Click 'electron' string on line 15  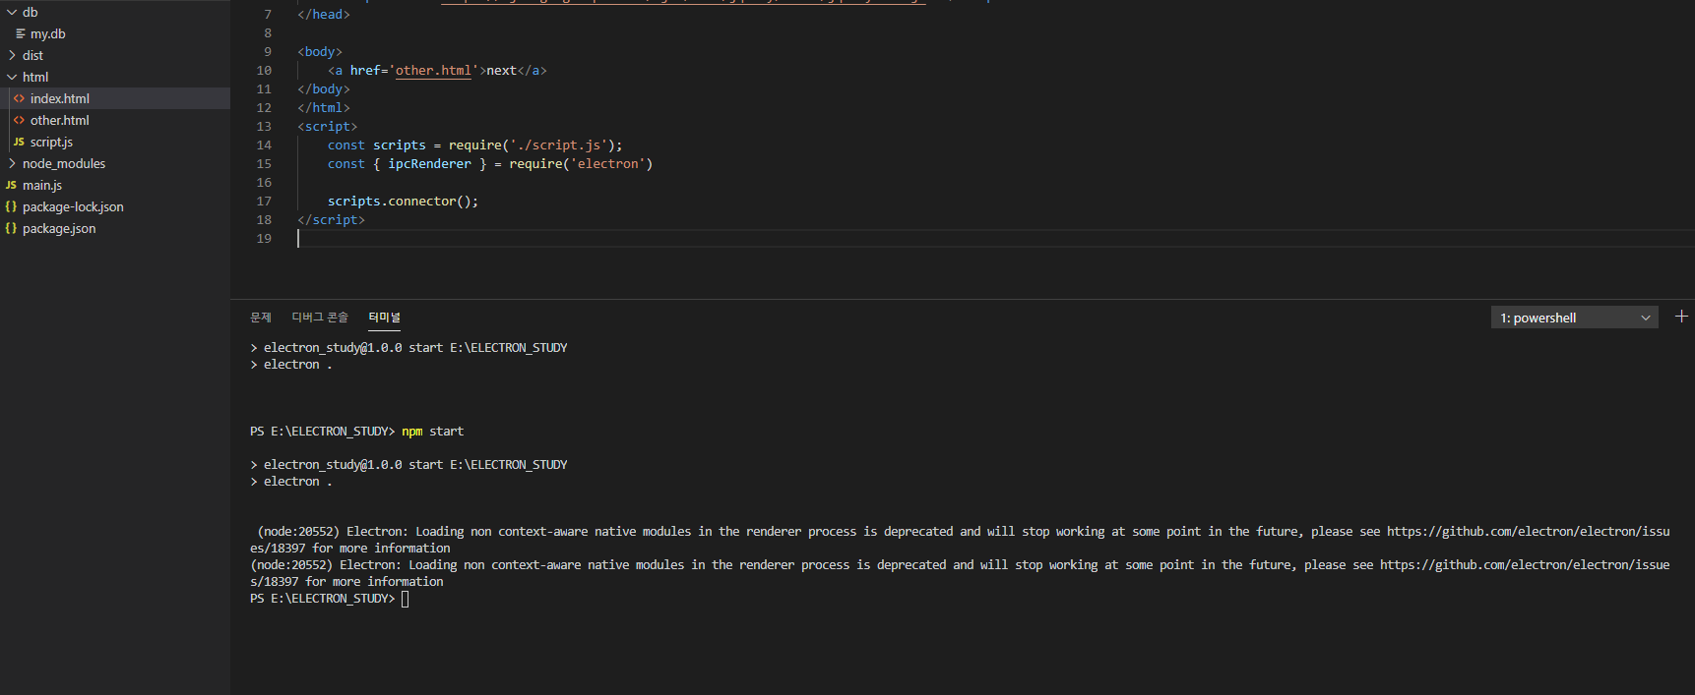pos(607,164)
